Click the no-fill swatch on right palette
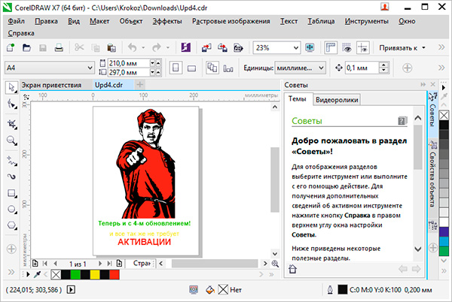This screenshot has height=302, width=452. [444, 116]
